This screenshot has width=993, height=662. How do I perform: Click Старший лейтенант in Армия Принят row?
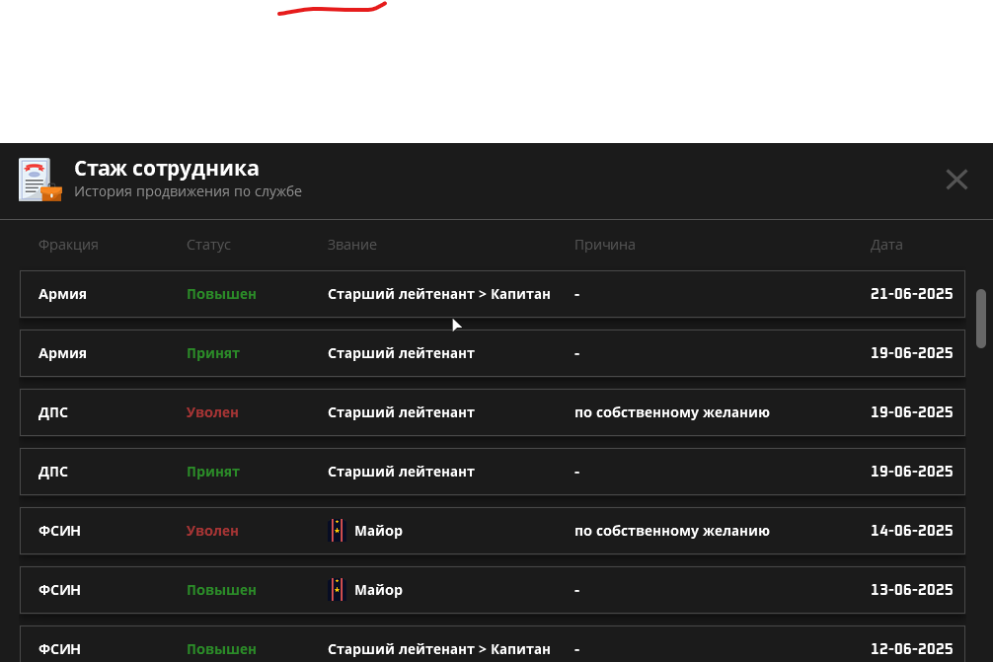401,353
